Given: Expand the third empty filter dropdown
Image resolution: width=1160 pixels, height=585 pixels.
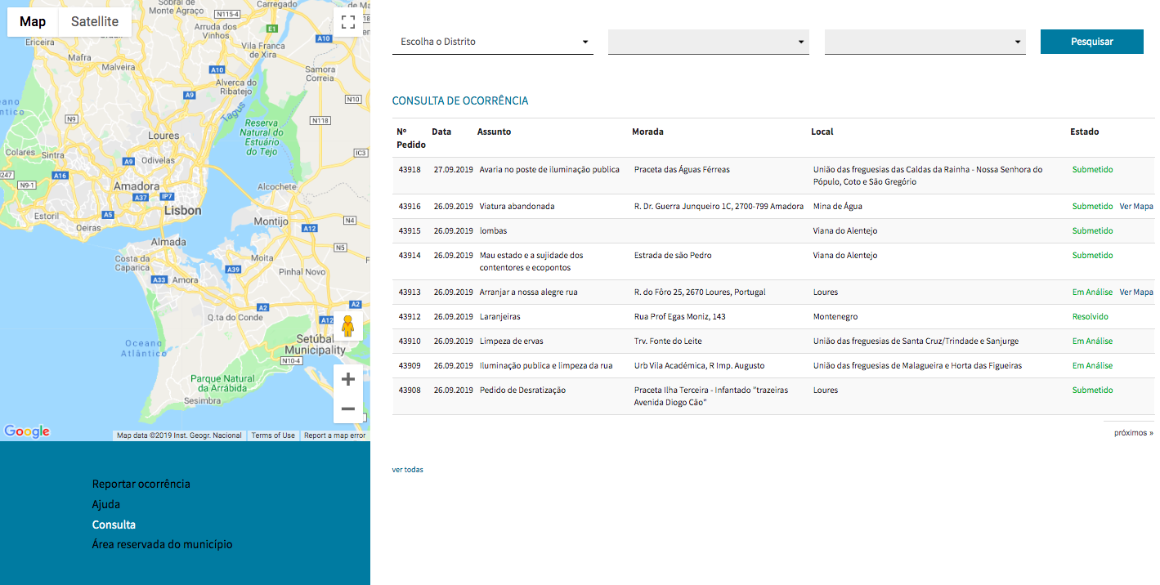Looking at the screenshot, I should [925, 42].
